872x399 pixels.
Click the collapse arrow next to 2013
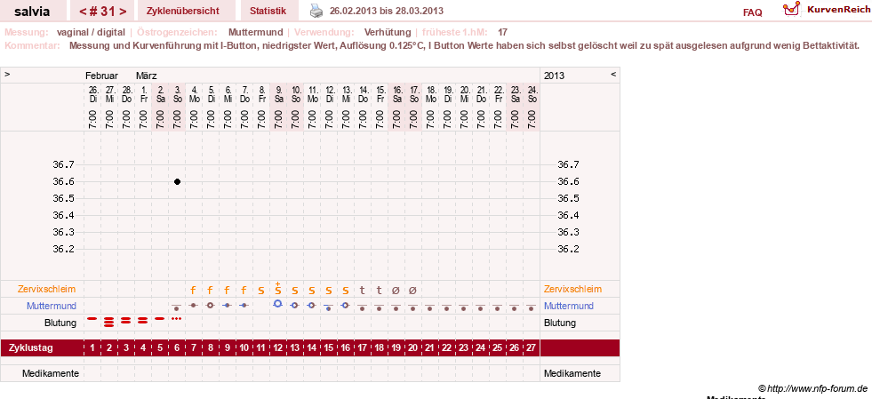coord(613,74)
